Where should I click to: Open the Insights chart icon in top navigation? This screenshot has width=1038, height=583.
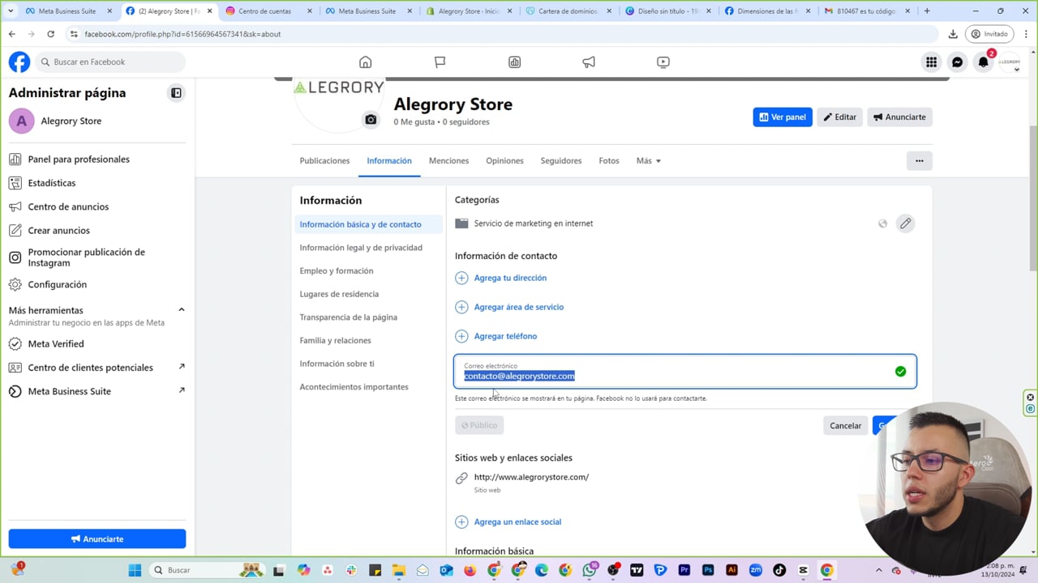pyautogui.click(x=514, y=62)
